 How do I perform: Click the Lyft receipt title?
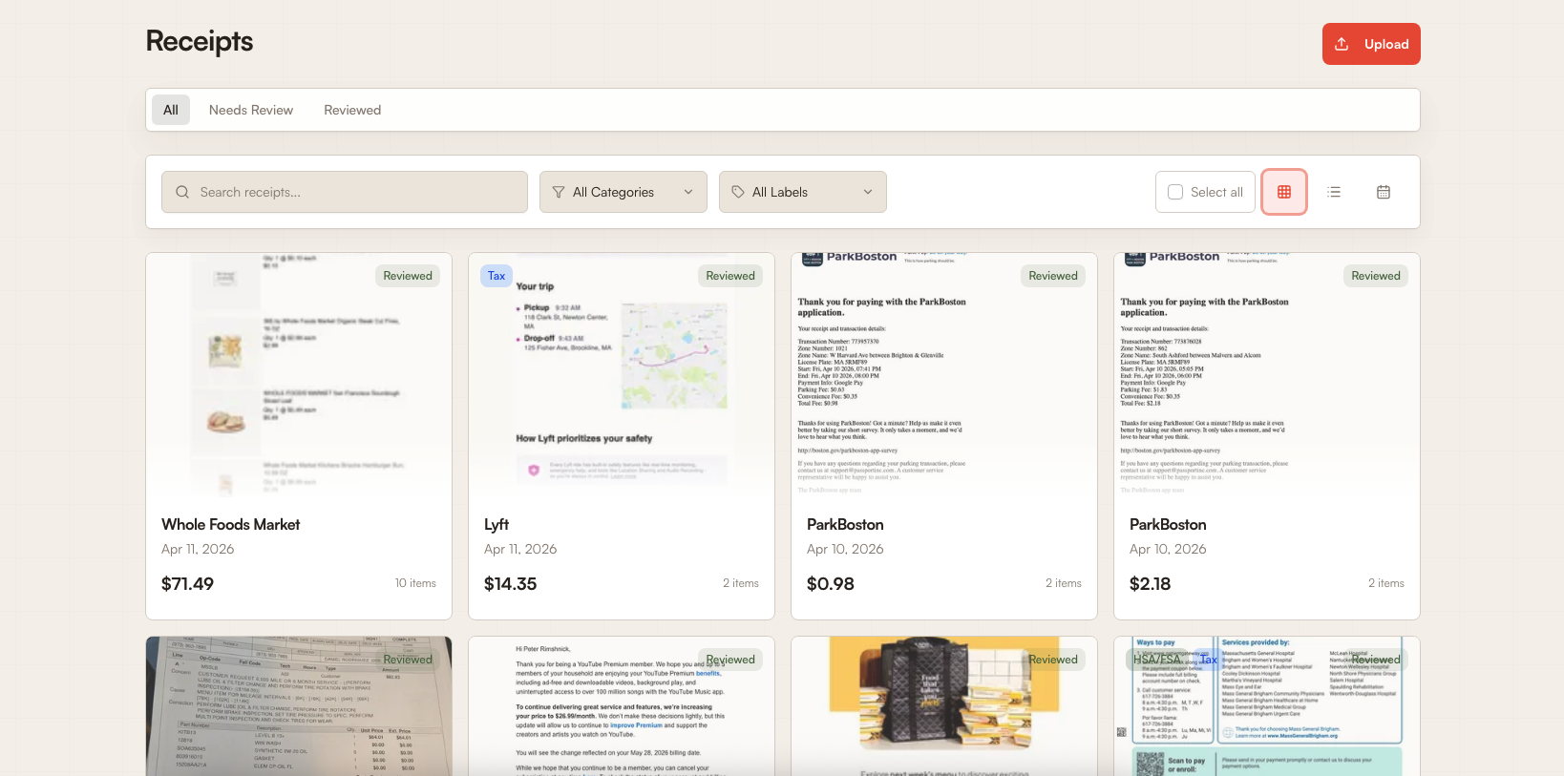coord(497,524)
